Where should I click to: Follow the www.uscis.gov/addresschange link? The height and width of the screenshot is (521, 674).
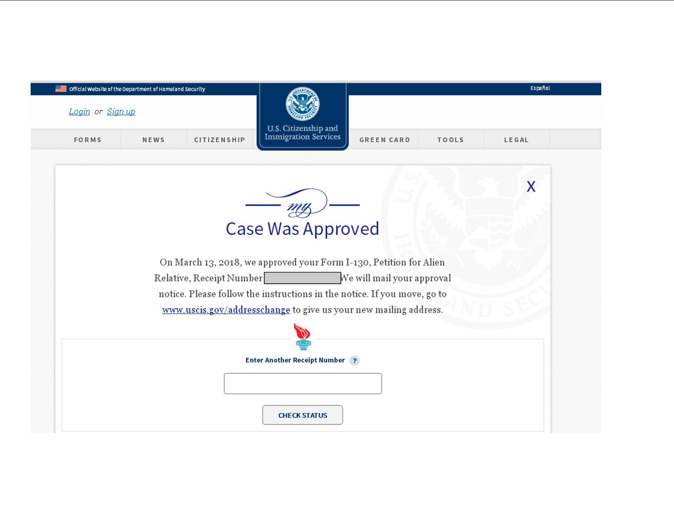[226, 310]
